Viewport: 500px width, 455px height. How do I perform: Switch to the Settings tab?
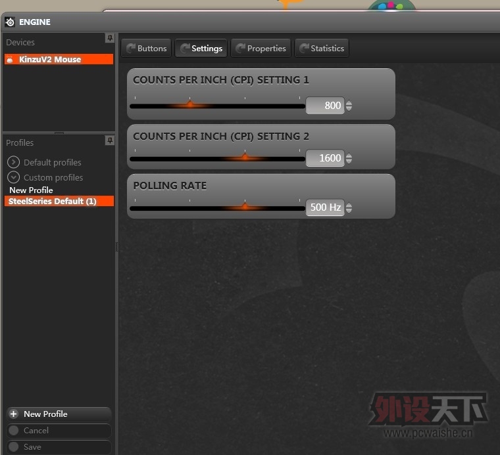tap(201, 49)
